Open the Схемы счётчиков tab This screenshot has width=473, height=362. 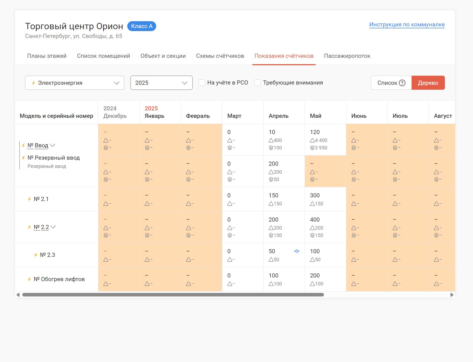point(220,56)
